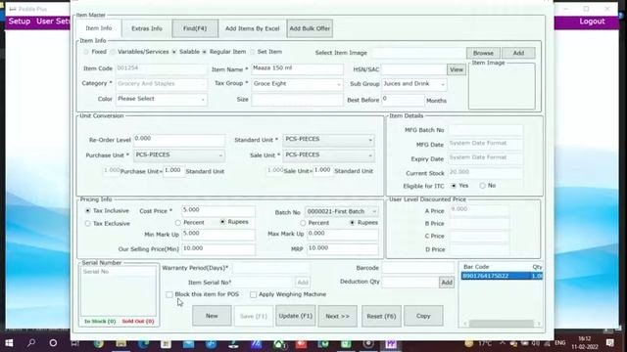The height and width of the screenshot is (352, 627).
Task: Click the Item Name field
Action: 297,68
